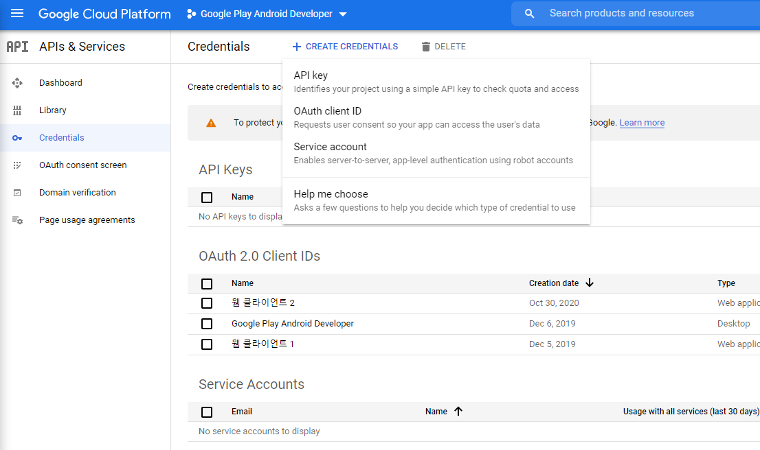Click the trash can Delete icon
This screenshot has height=450, width=760.
(x=425, y=47)
